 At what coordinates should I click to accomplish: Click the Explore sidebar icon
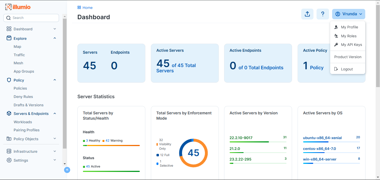[x=9, y=38]
